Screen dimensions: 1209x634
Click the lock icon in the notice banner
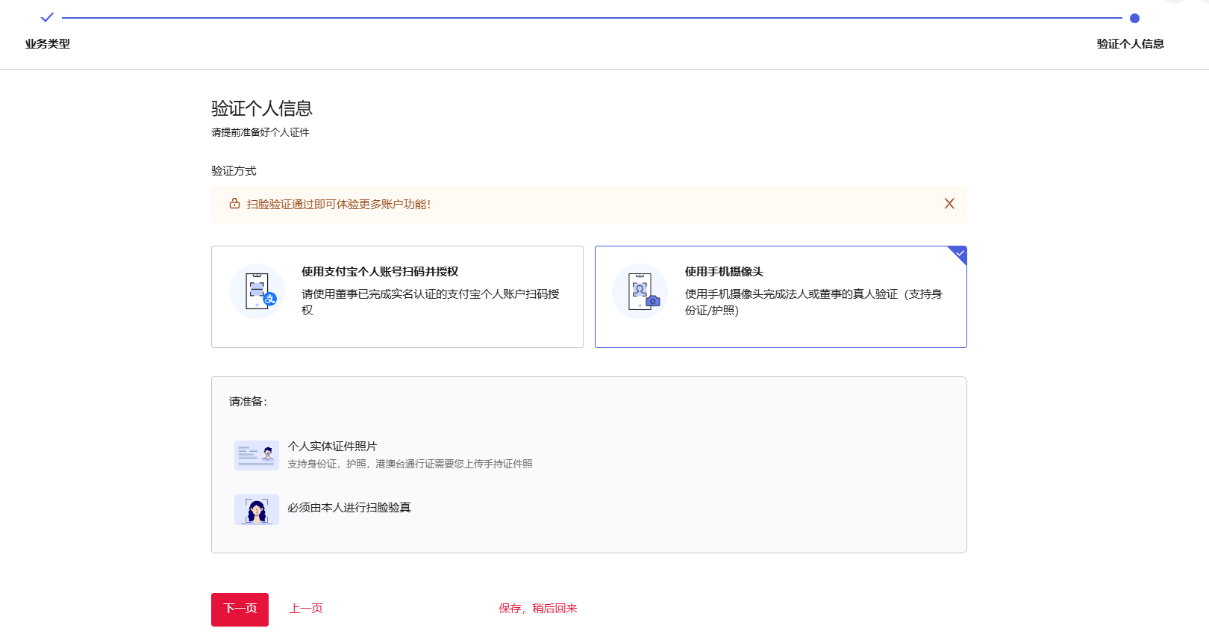[x=234, y=204]
